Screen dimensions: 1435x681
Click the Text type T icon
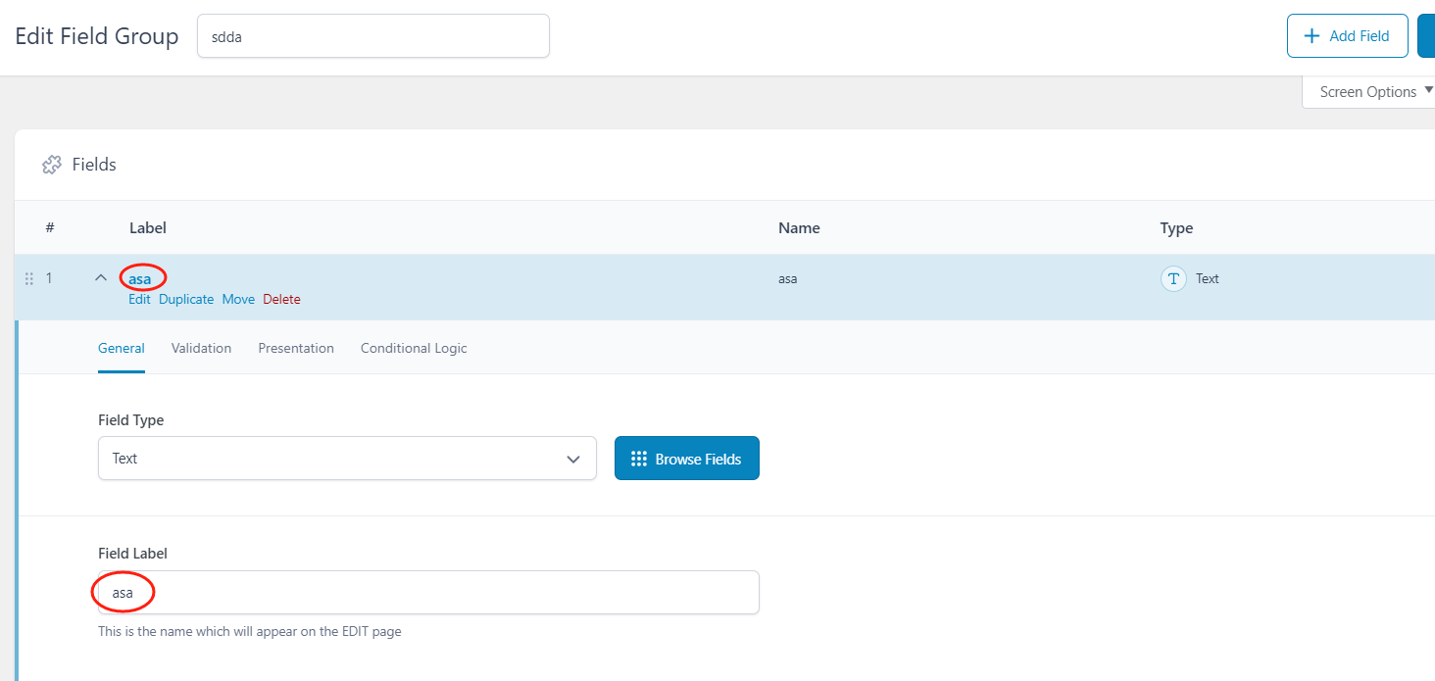pos(1173,279)
